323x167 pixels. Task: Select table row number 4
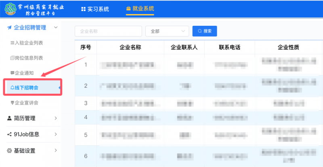(x=199, y=117)
